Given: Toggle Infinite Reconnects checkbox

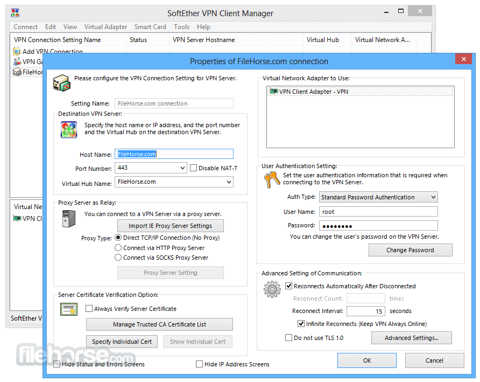Looking at the screenshot, I should 301,324.
